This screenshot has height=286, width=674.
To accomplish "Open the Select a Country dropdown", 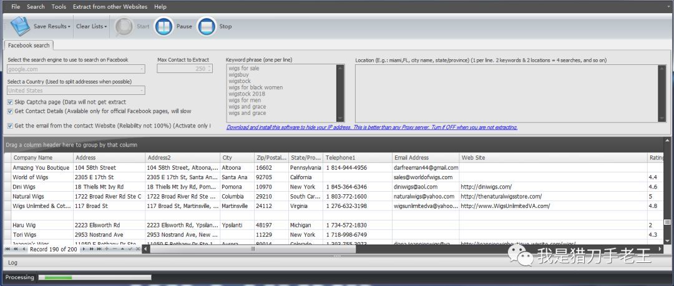I will [x=142, y=91].
